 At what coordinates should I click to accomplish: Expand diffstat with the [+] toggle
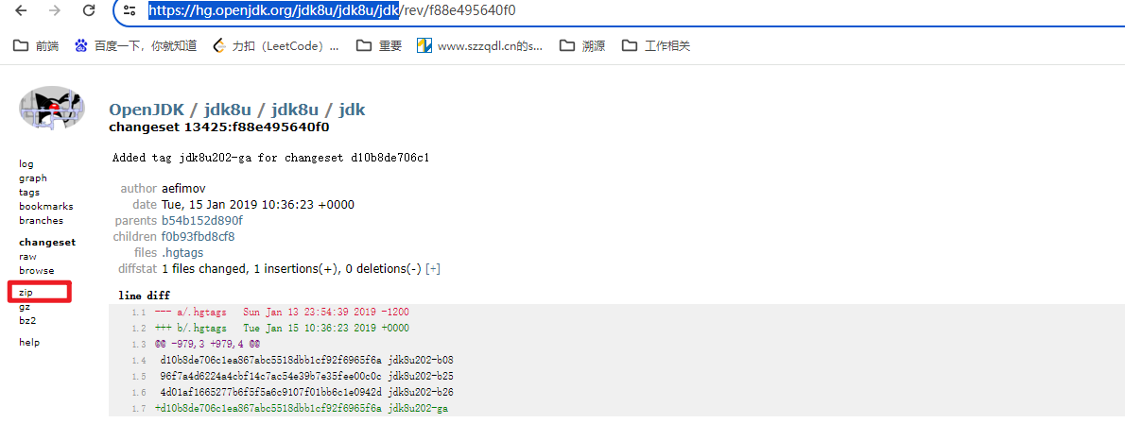[433, 269]
